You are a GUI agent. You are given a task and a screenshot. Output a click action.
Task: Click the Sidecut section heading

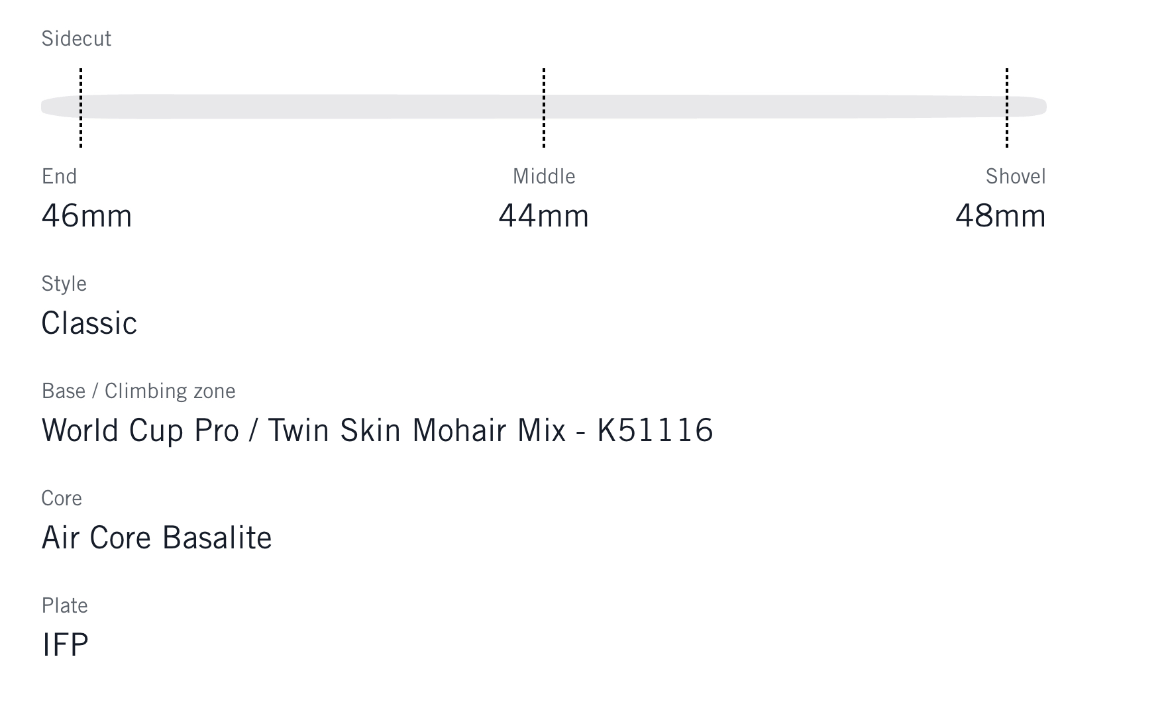(x=76, y=39)
